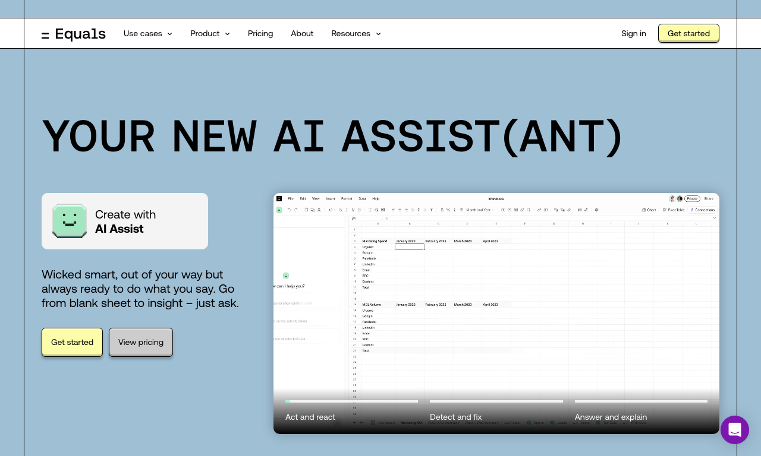This screenshot has height=456, width=761.
Task: Click the green assistant icon in side panel
Action: click(286, 275)
